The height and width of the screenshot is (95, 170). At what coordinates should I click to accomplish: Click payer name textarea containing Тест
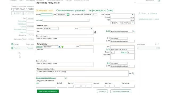pos(65,32)
